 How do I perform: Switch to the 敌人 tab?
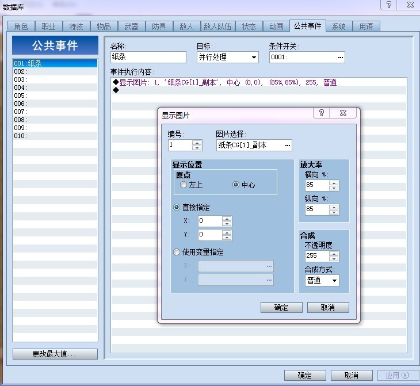pyautogui.click(x=186, y=26)
